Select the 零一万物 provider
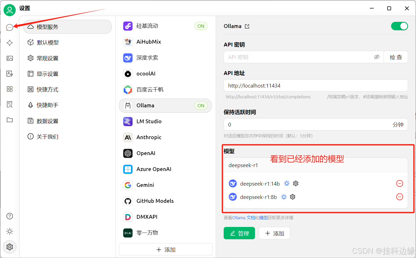 [x=165, y=233]
